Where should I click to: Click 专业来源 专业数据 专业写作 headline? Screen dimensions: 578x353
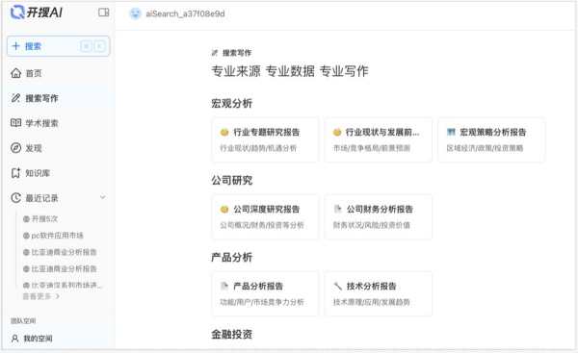(290, 71)
